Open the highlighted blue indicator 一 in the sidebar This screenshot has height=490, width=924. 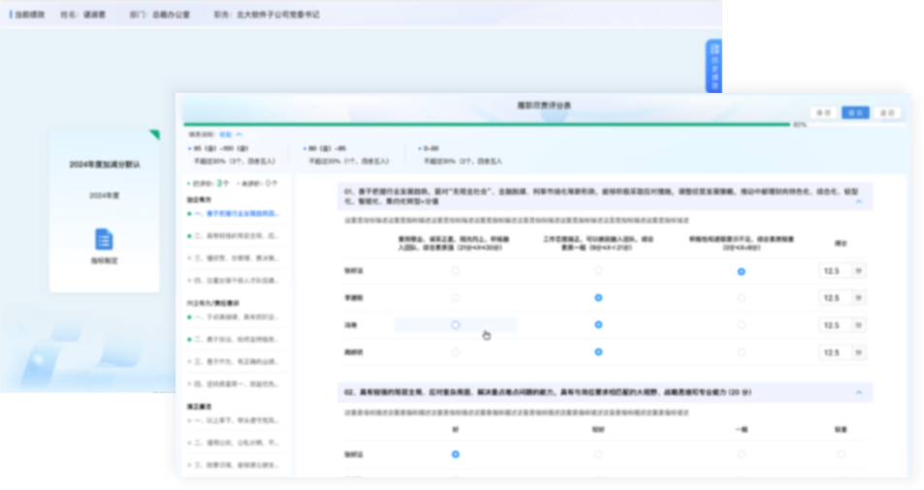[235, 214]
